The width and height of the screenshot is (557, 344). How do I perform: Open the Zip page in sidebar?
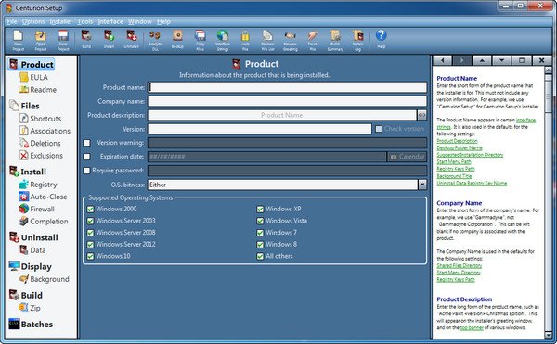(x=30, y=308)
